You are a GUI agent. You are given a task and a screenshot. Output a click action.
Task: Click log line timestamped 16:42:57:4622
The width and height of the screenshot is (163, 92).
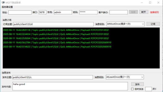coord(57,47)
